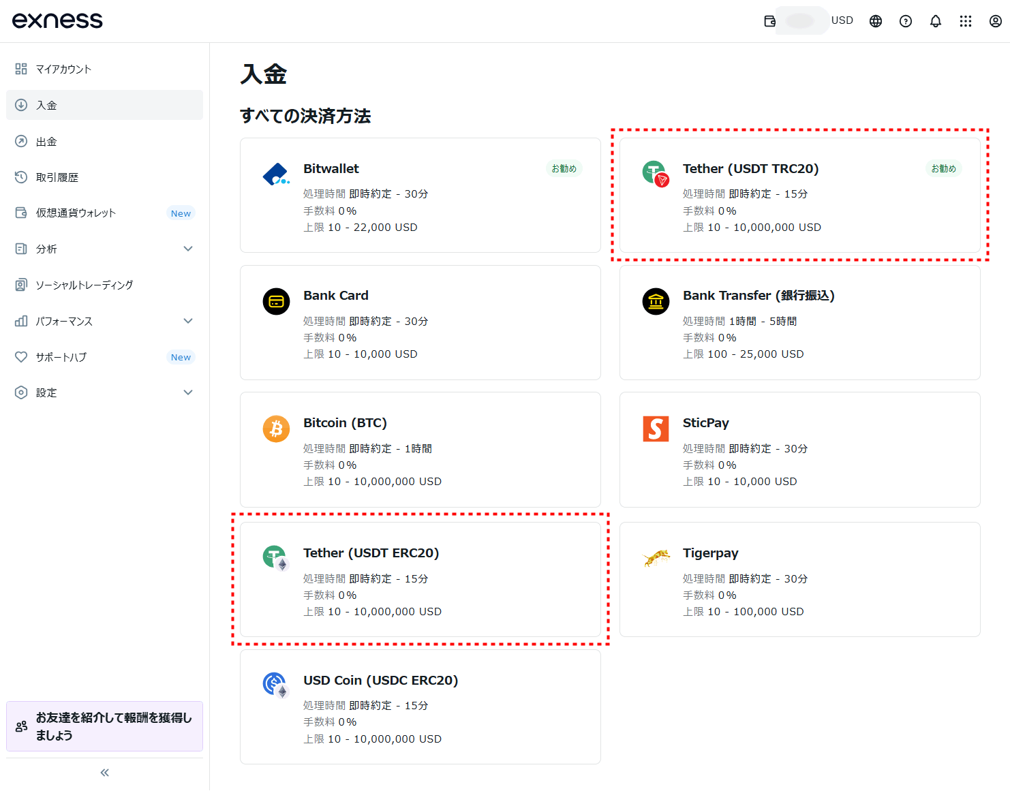Screen dimensions: 1010x791
Task: Expand the 分析 submenu chevron
Action: [188, 249]
